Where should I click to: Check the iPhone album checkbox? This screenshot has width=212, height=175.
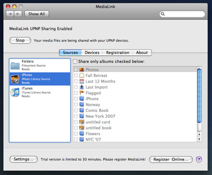coord(76,99)
